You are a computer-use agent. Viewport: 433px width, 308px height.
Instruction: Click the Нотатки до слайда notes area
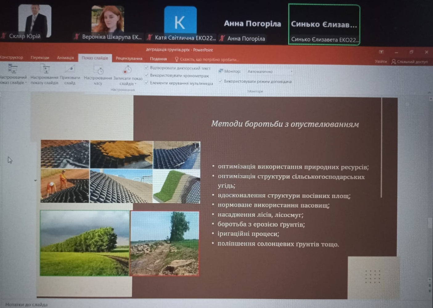27,304
